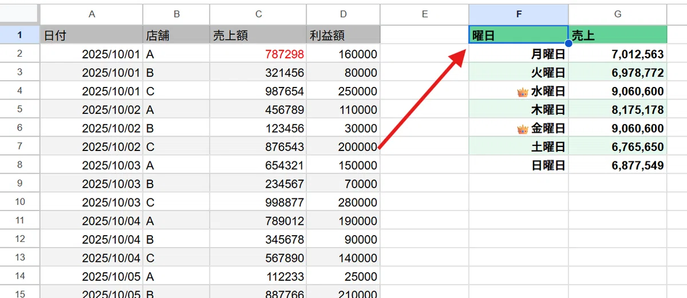Select column G header

coord(618,14)
